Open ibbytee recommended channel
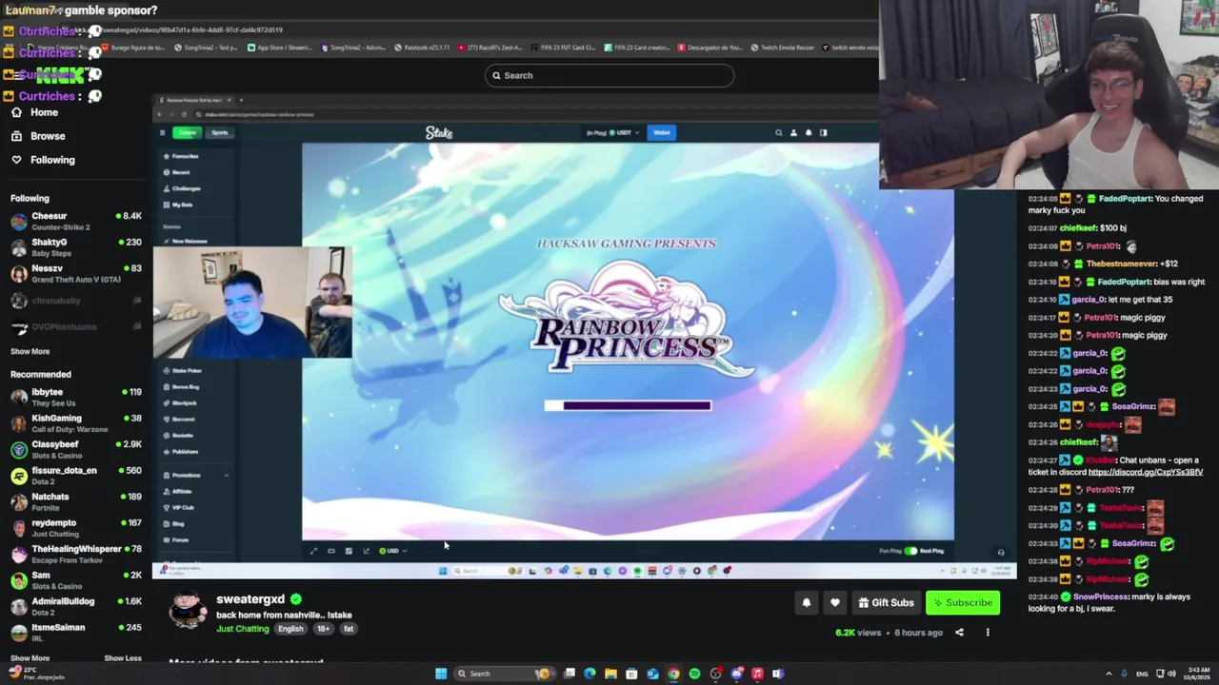Screen dimensions: 1219x685 [x=75, y=396]
